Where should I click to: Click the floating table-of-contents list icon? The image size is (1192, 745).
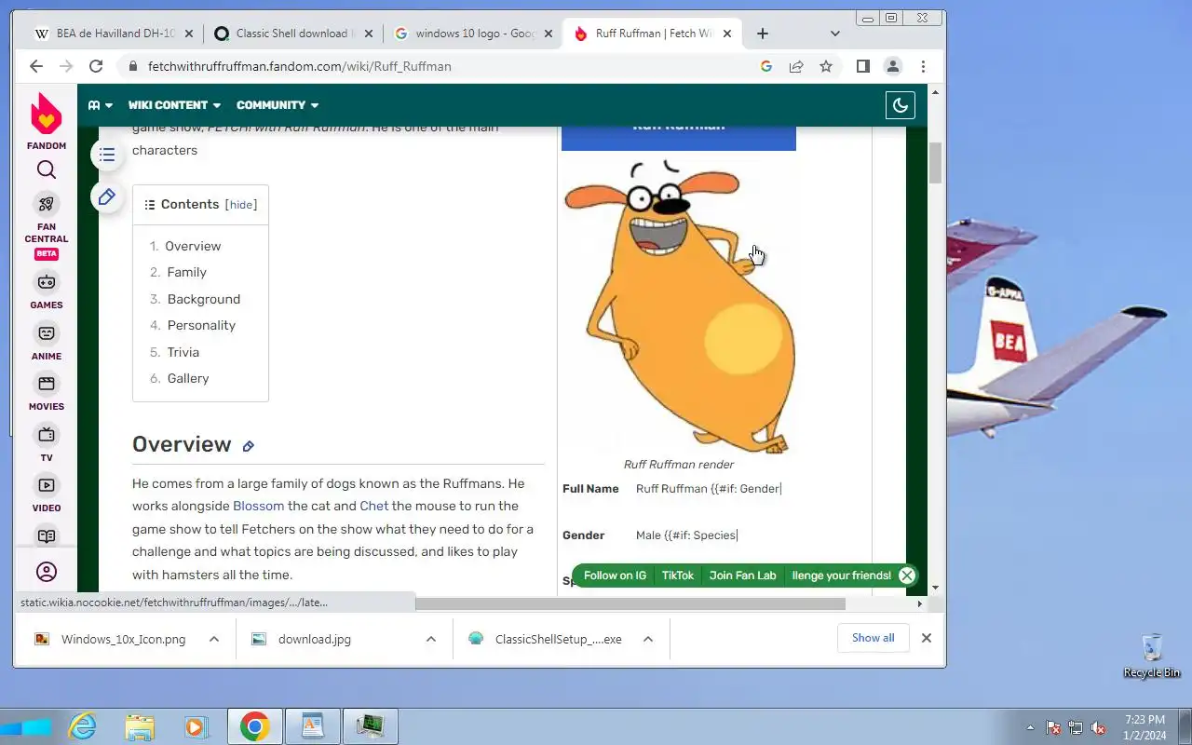107,155
